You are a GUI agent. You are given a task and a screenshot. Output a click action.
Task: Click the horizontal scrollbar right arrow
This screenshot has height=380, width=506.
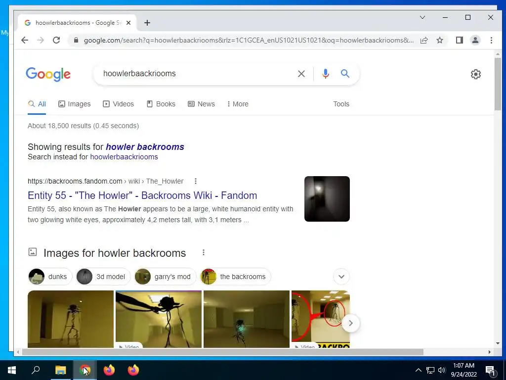(x=490, y=352)
